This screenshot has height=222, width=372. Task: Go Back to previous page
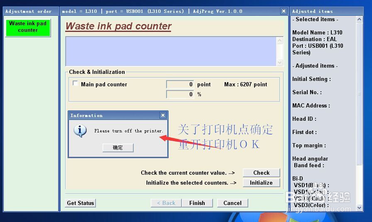coord(166,203)
